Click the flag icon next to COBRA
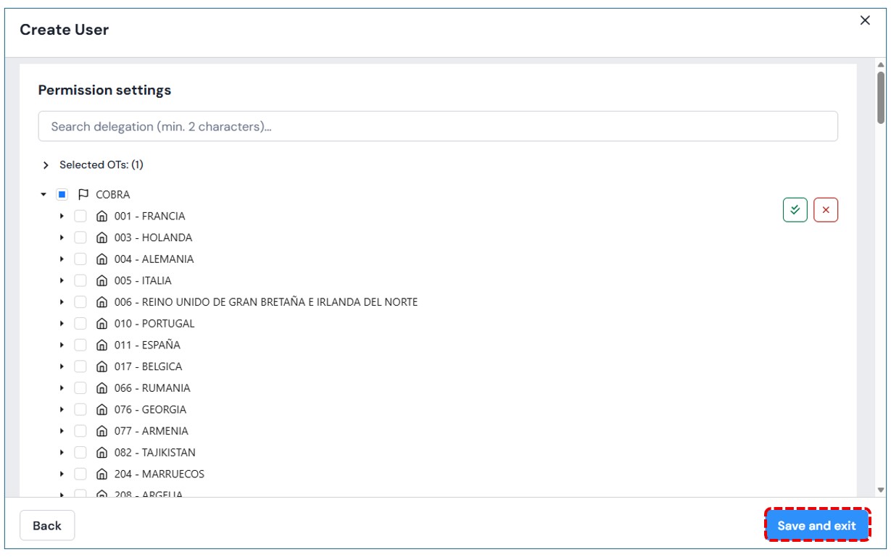Image resolution: width=891 pixels, height=557 pixels. (x=83, y=194)
